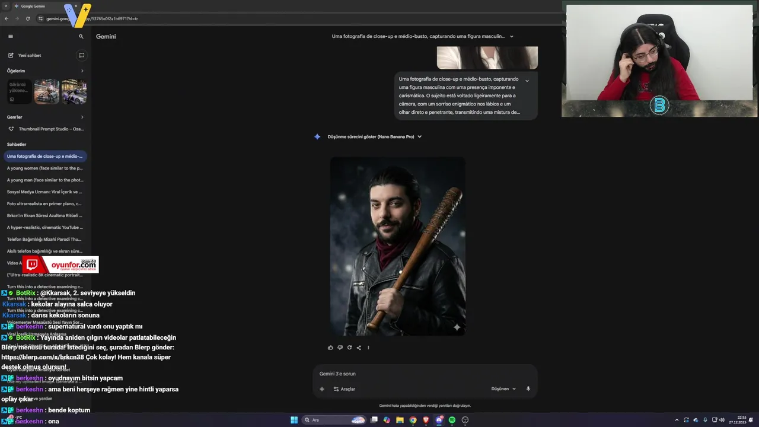Open the Windows Start menu
The height and width of the screenshot is (427, 759).
294,420
